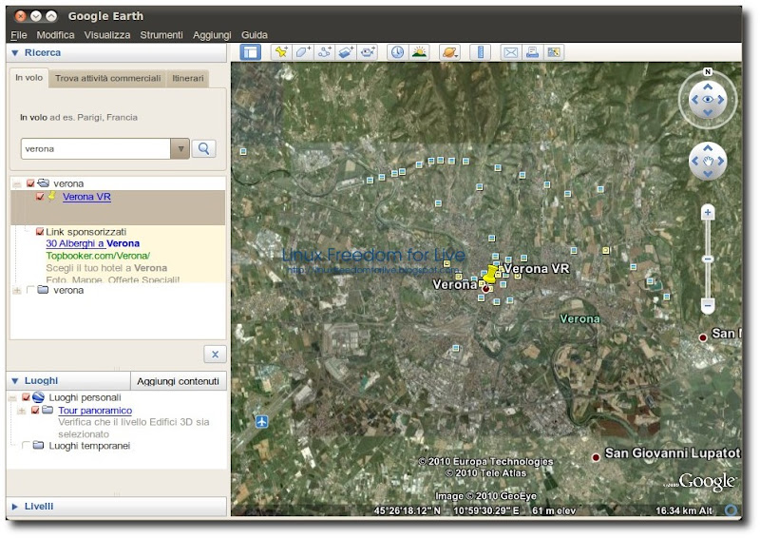Uncheck the Verona VR placemark checkbox
The width and height of the screenshot is (760, 538).
pyautogui.click(x=40, y=197)
